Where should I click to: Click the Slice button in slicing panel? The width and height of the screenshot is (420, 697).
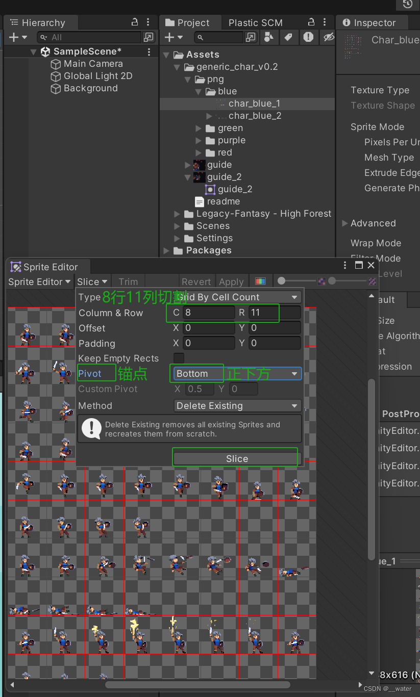(237, 459)
